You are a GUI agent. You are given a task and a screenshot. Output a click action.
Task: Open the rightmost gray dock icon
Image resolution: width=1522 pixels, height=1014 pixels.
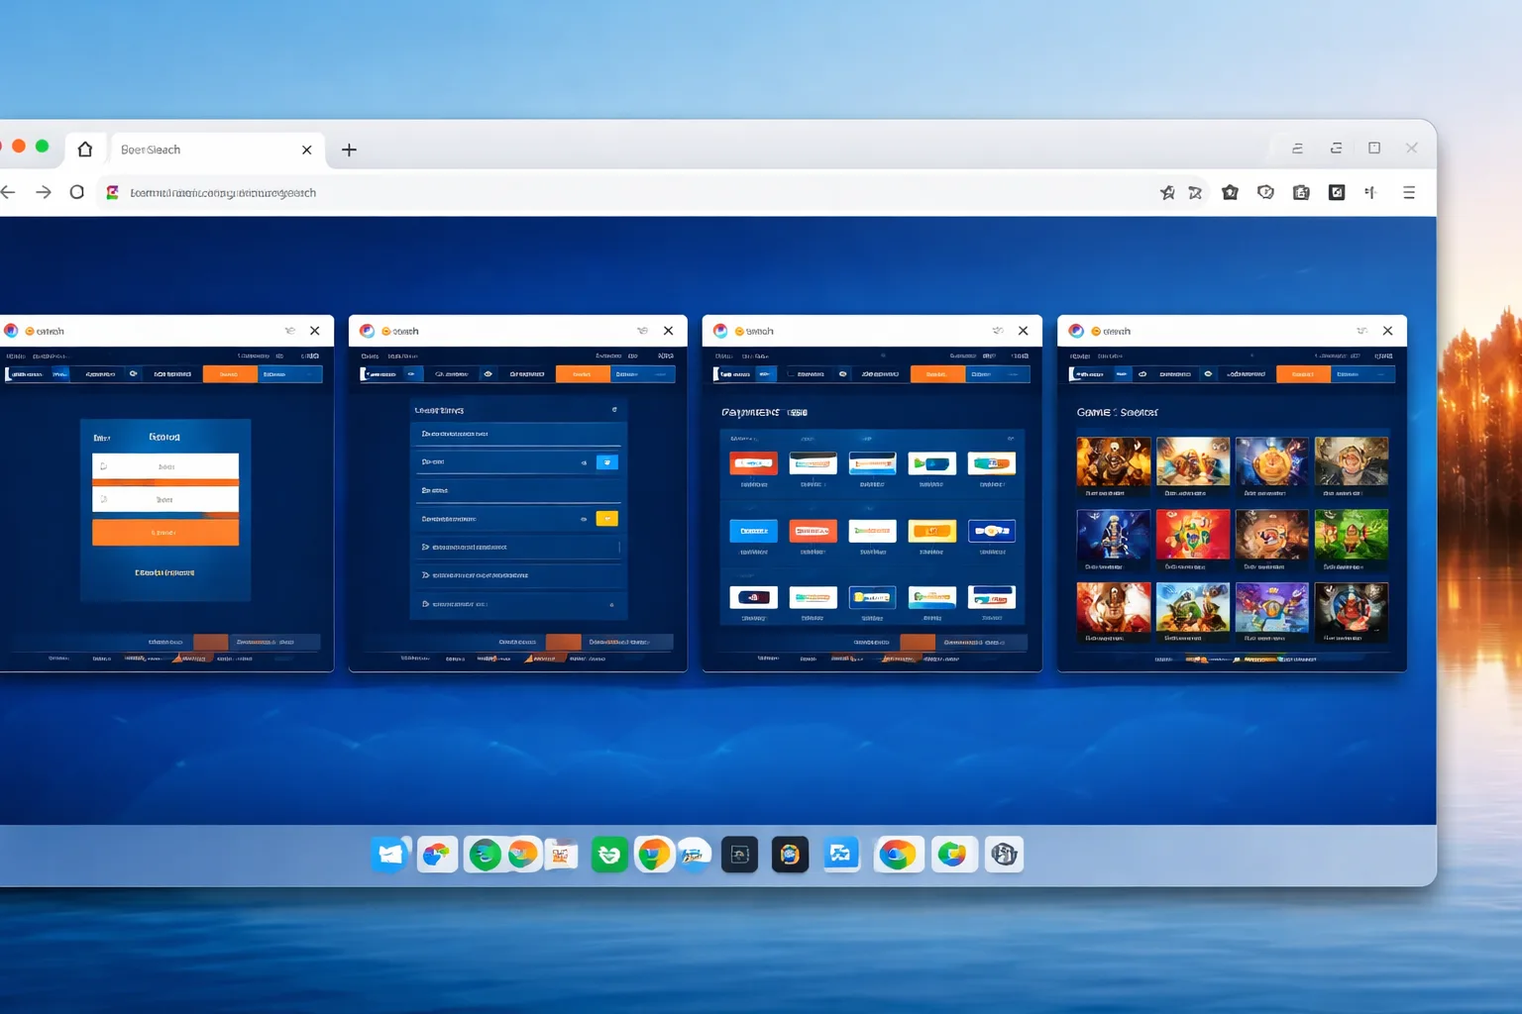tap(1004, 855)
